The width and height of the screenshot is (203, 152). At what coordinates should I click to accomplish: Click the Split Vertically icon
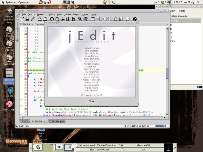point(108,19)
